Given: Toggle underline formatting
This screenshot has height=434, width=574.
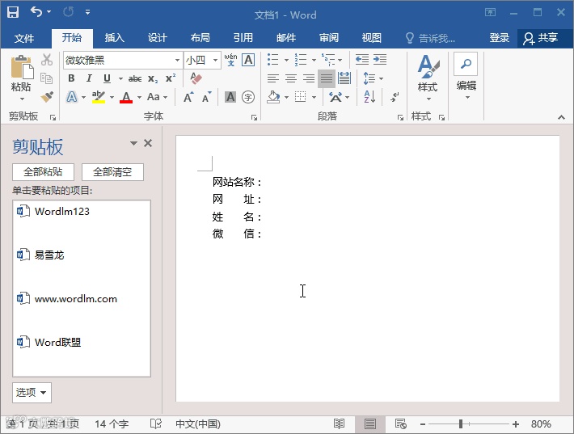Looking at the screenshot, I should pos(107,78).
